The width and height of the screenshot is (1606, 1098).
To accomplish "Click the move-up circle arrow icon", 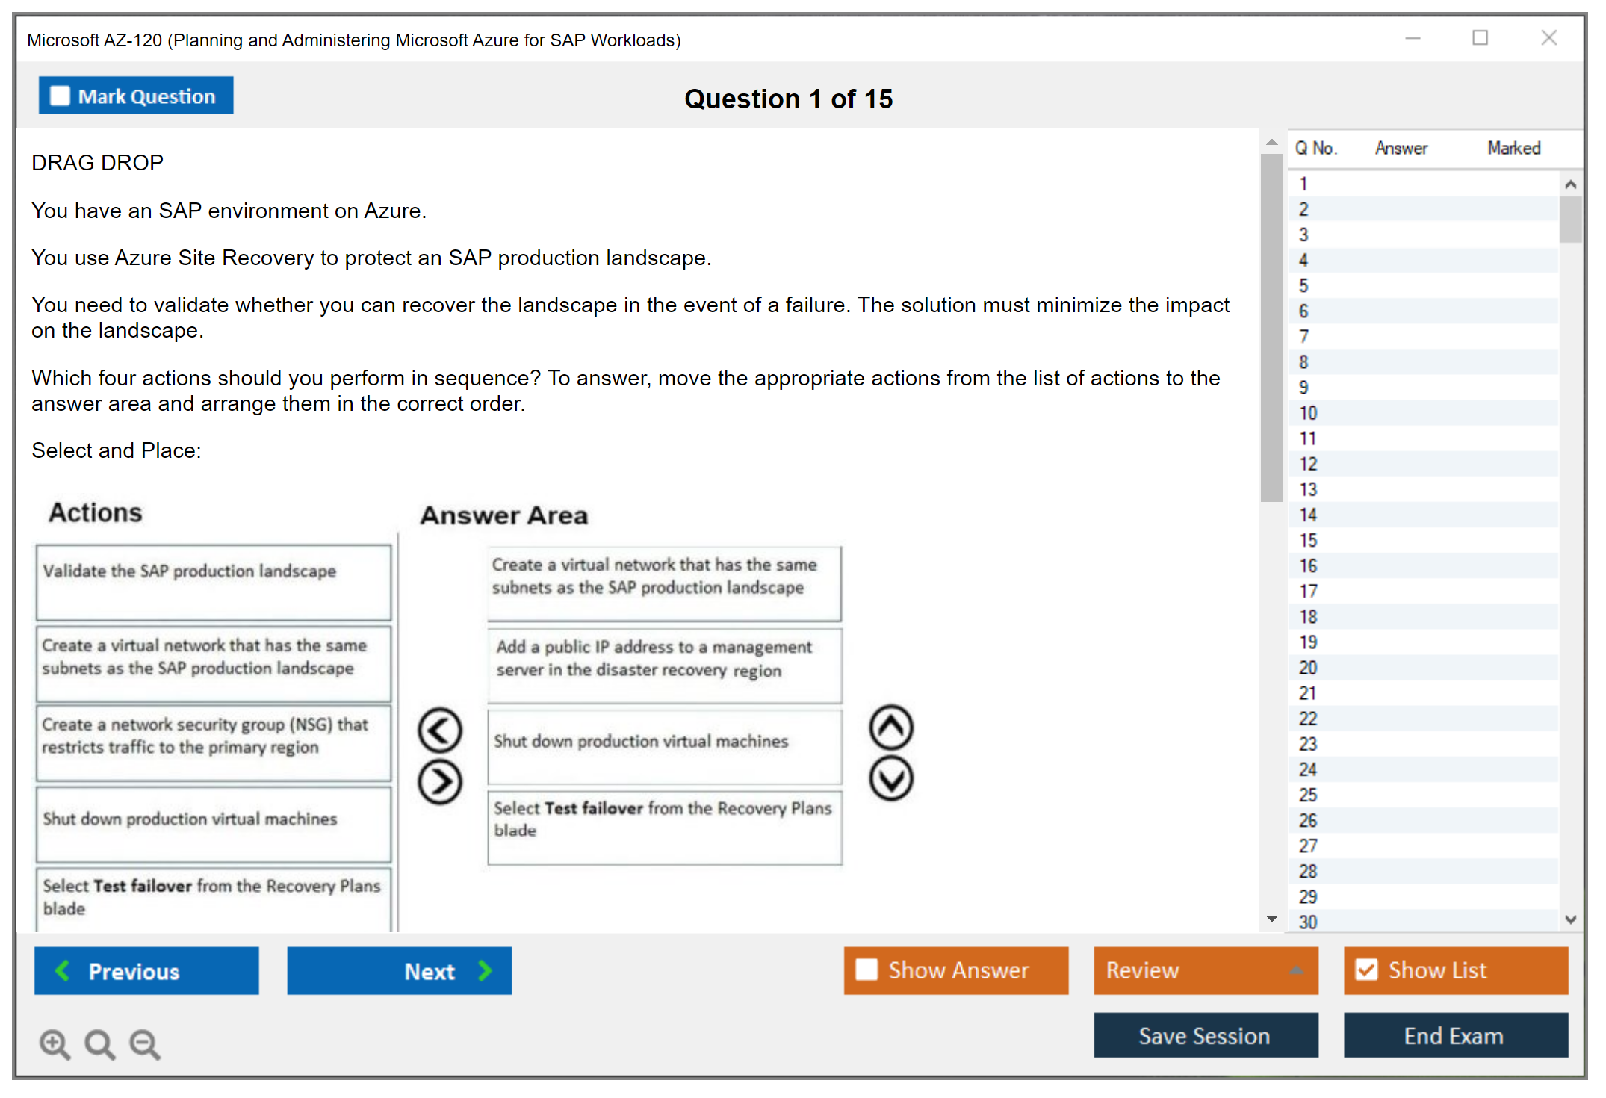I will 890,727.
